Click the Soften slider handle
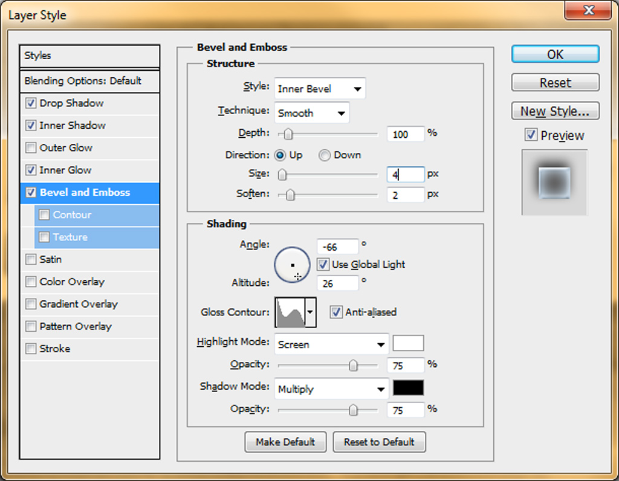Screen dimensions: 619x481 click(x=290, y=195)
